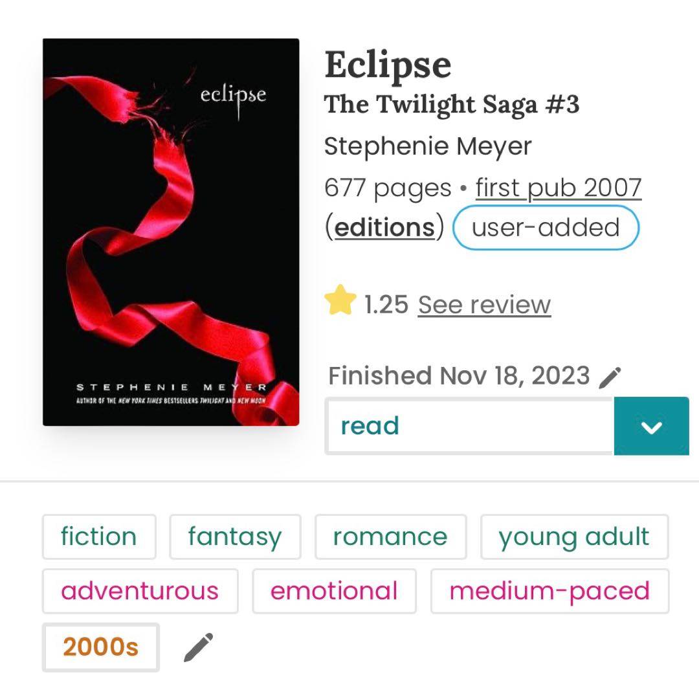699x699 pixels.
Task: Select the 'young adult' genre tag
Action: coord(574,537)
